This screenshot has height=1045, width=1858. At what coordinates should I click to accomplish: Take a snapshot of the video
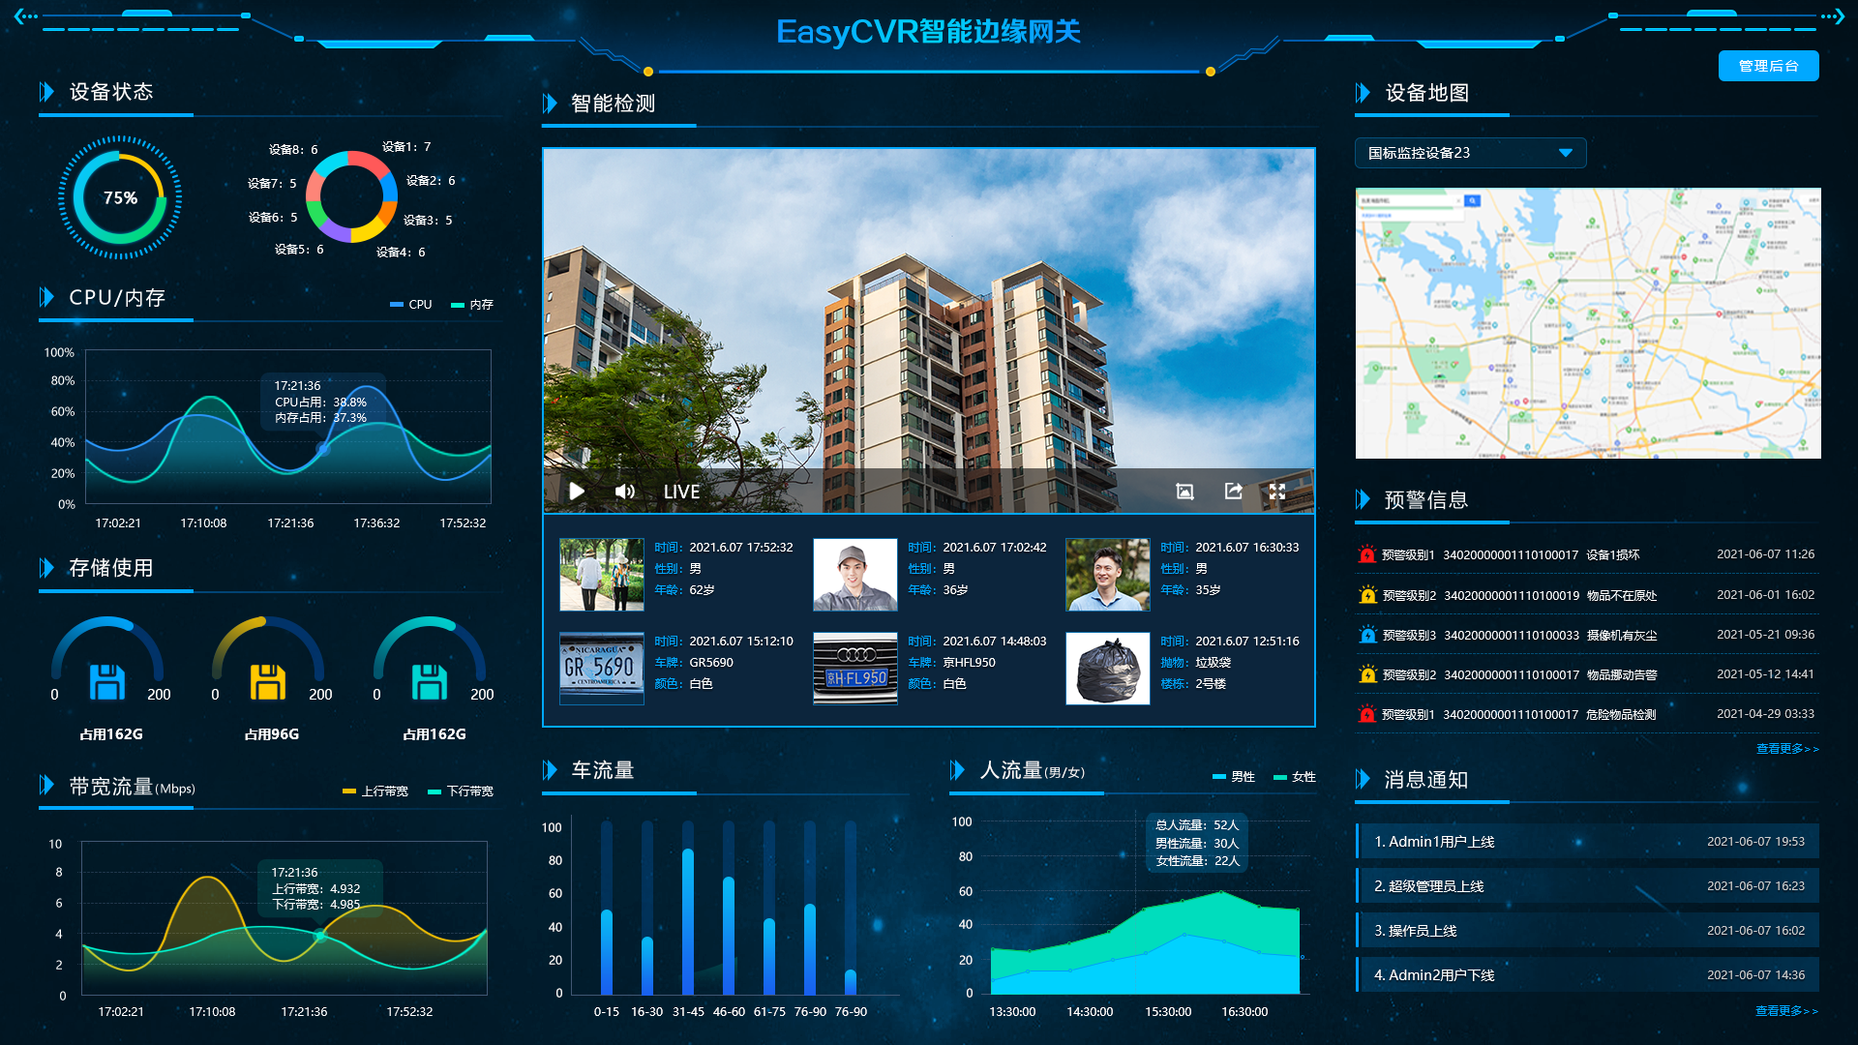(1184, 492)
